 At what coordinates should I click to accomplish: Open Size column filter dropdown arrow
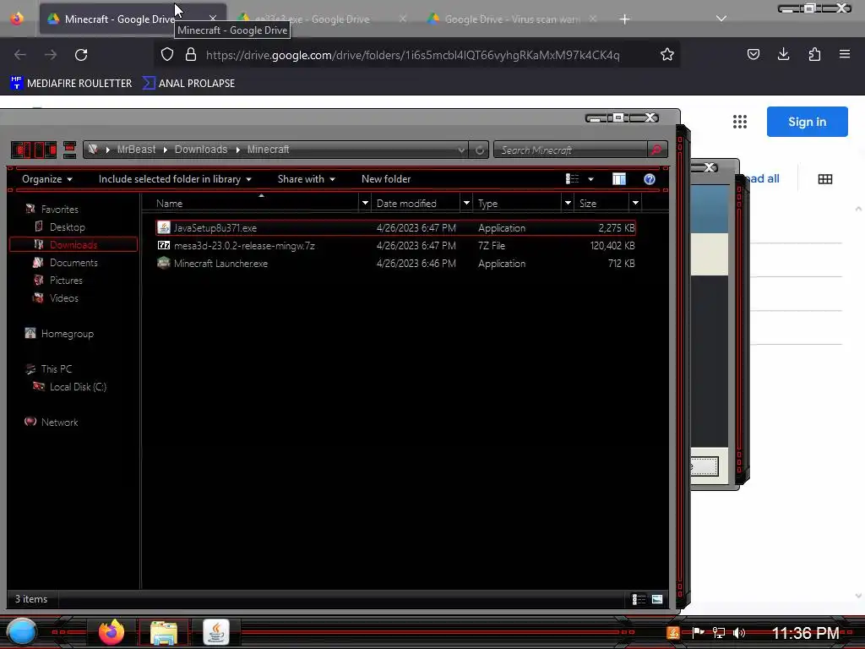tap(635, 203)
